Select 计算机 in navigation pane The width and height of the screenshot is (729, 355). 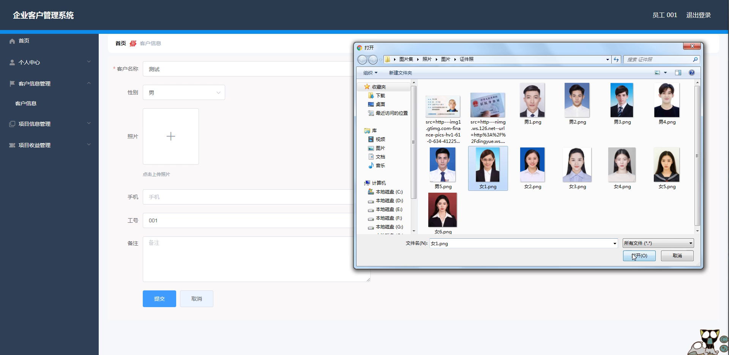(x=379, y=183)
